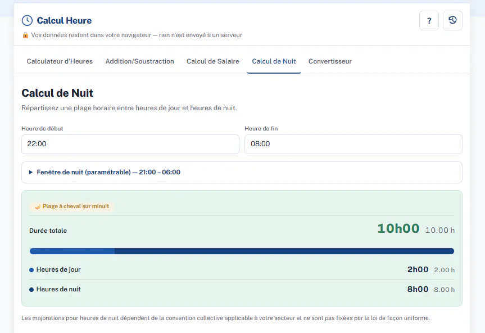Click the Heure de fin label
Screen dimensions: 485x333
[x=261, y=128]
